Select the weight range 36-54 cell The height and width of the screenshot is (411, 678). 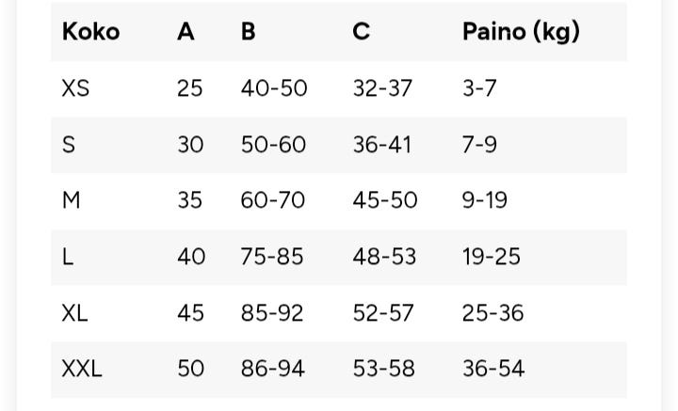[492, 369]
